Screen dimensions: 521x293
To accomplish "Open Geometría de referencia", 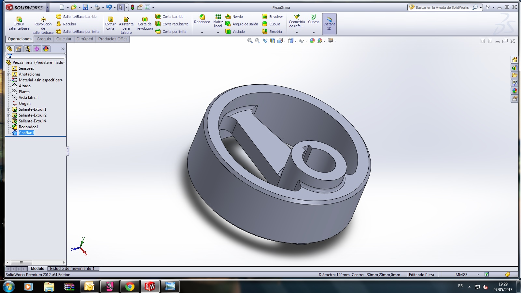I will [x=297, y=21].
